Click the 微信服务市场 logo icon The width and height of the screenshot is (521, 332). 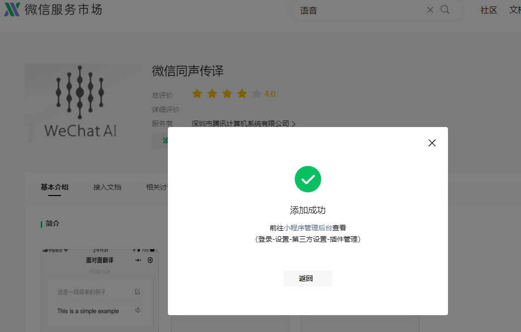point(12,9)
